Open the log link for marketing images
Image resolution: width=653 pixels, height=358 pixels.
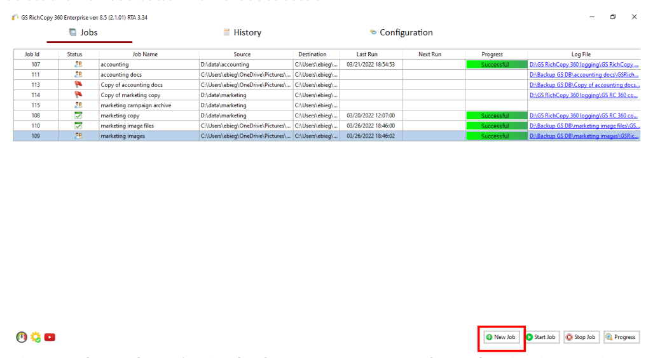coord(584,136)
